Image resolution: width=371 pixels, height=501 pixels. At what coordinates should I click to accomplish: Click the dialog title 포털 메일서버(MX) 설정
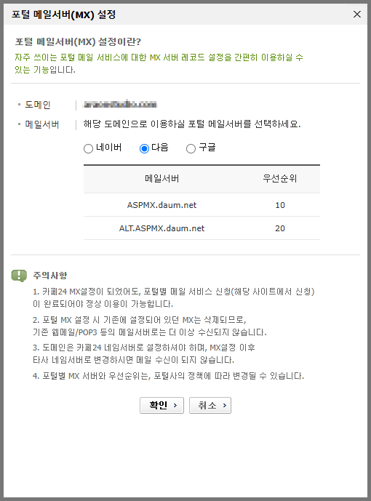click(x=63, y=15)
